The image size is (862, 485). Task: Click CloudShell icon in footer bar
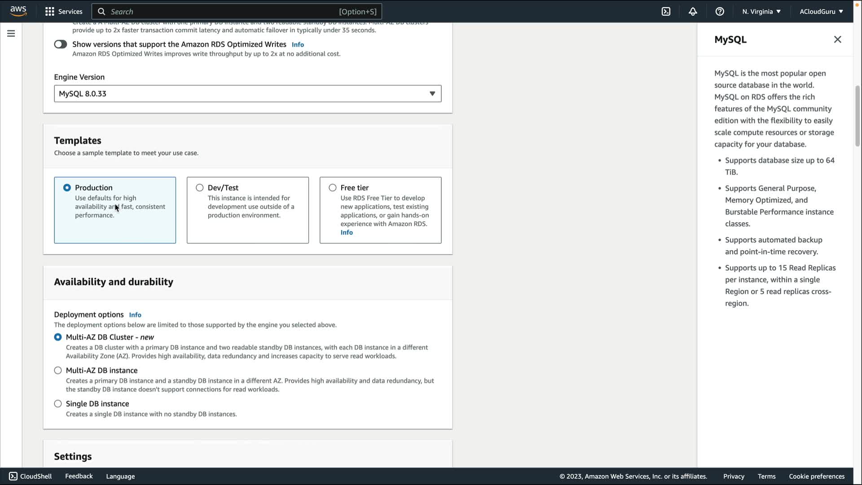click(13, 476)
